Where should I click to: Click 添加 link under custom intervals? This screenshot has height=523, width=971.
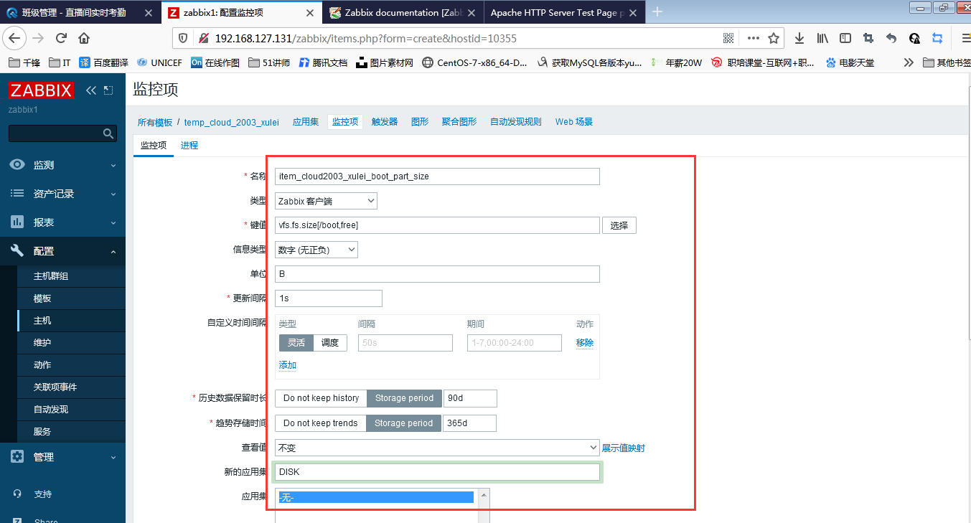[x=288, y=365]
